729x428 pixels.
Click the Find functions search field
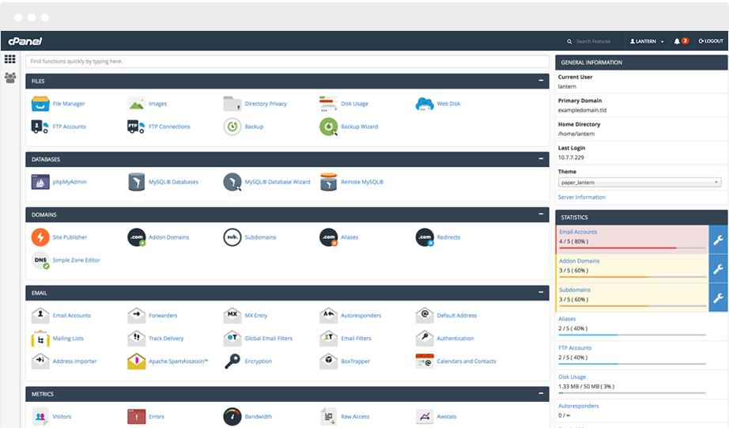[x=287, y=61]
